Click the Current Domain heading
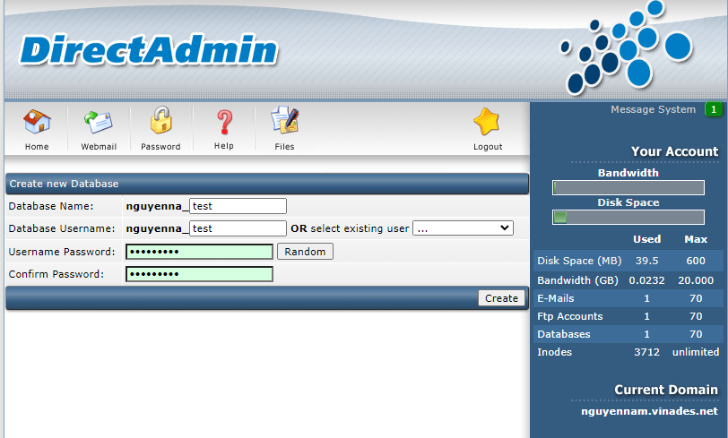The image size is (728, 438). (x=666, y=390)
